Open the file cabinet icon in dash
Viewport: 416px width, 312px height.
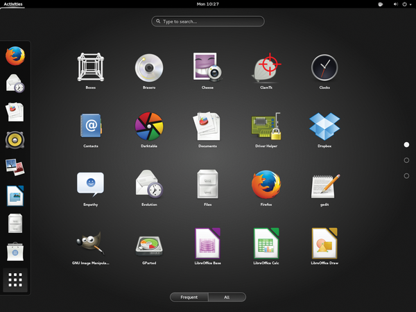(x=15, y=223)
